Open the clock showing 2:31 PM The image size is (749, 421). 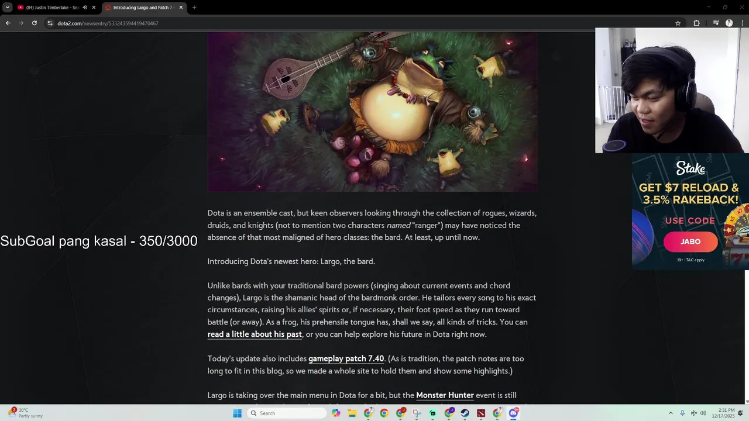click(x=723, y=413)
